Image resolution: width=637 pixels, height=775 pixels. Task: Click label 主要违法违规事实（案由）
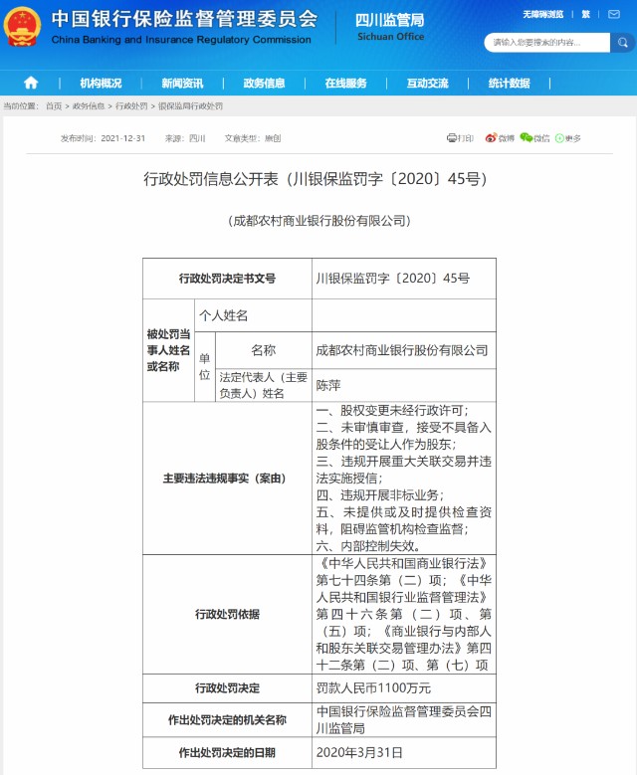225,478
